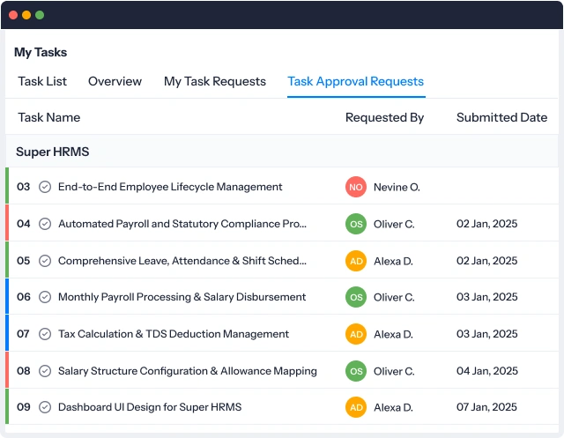Click task number 07
This screenshot has height=438, width=564.
click(24, 334)
